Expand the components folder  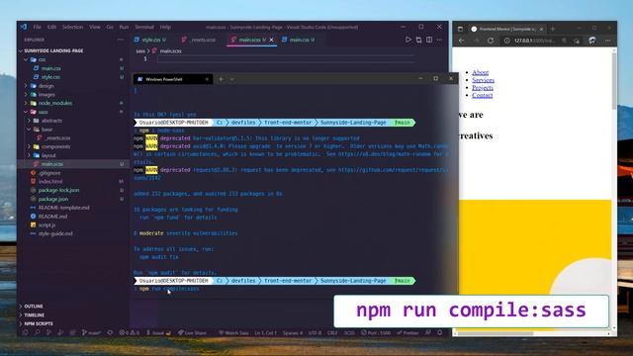coord(55,146)
